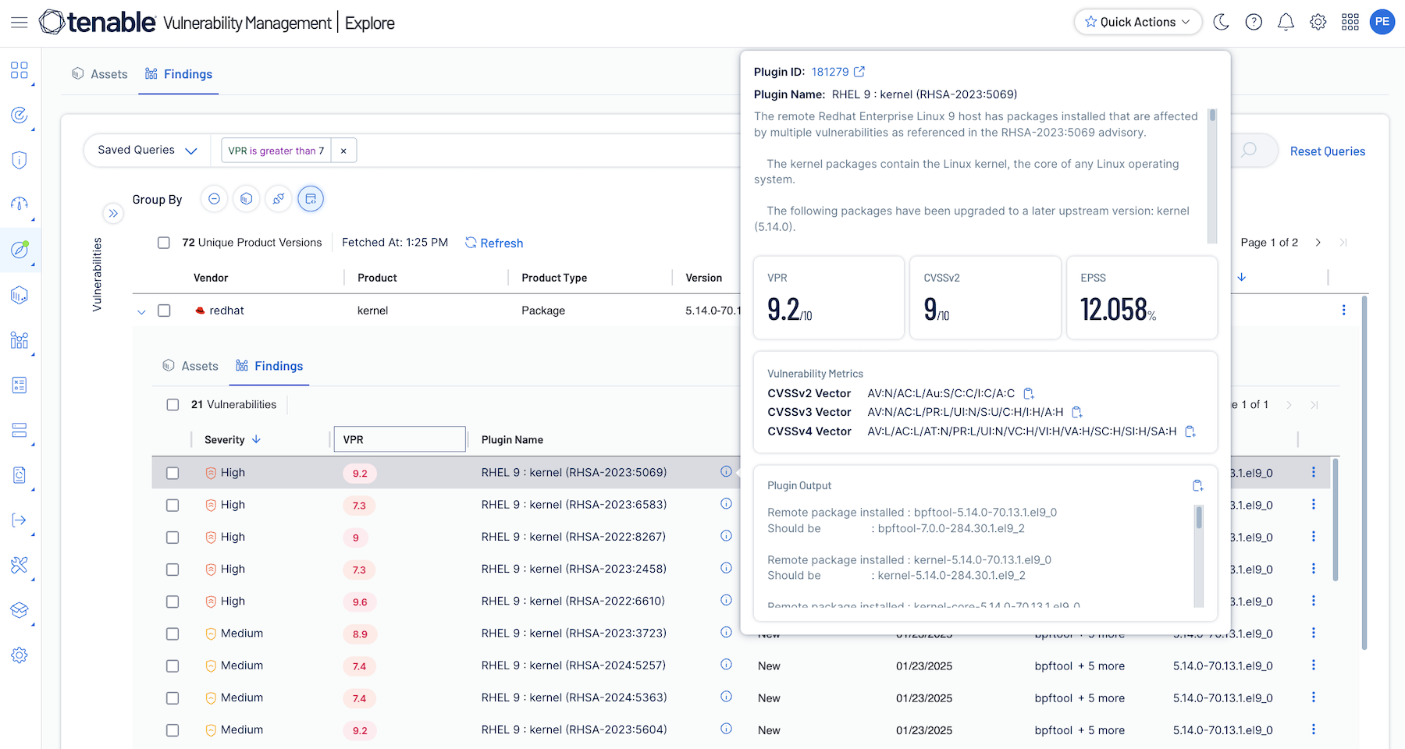Open the Saved Queries dropdown
1405x749 pixels.
pos(147,151)
